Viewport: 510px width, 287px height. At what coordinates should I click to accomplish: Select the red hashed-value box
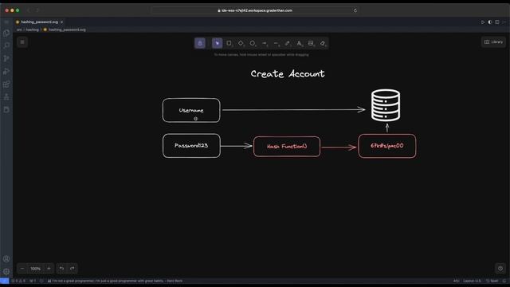pyautogui.click(x=386, y=146)
